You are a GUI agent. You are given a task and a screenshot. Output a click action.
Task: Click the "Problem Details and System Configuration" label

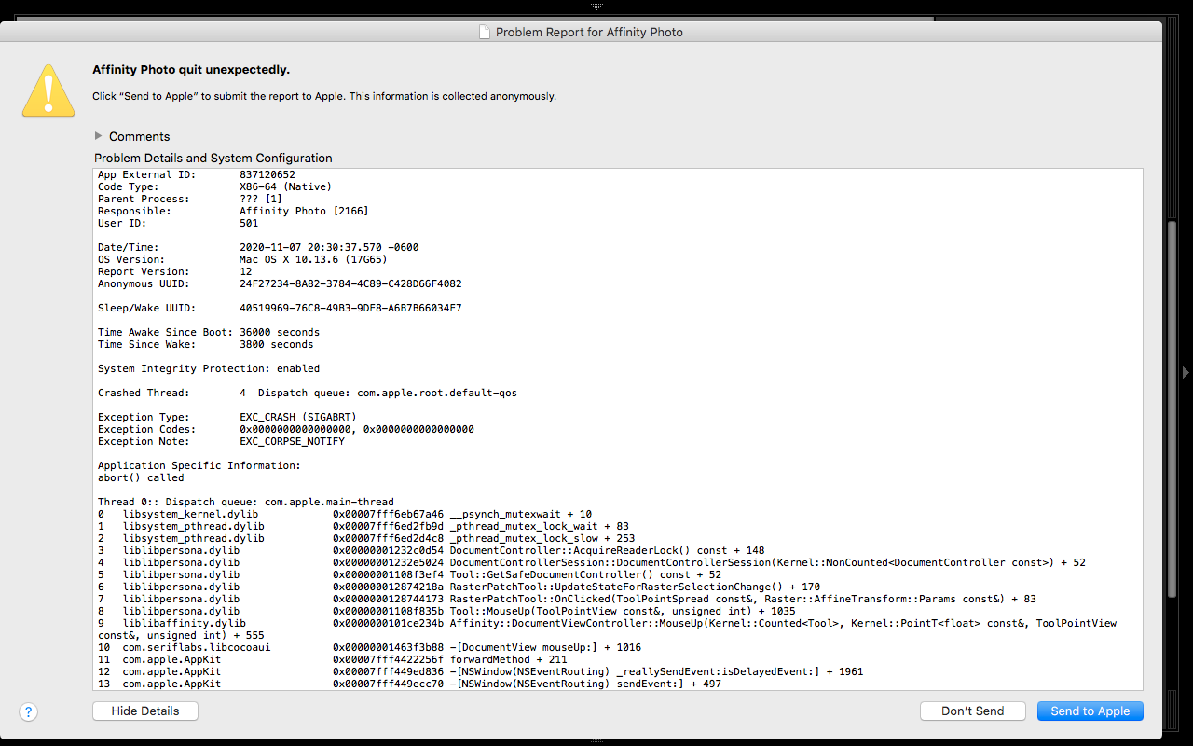[213, 159]
